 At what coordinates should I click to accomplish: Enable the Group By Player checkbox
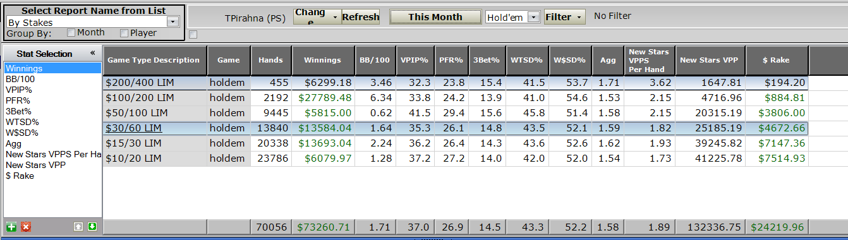(x=124, y=33)
